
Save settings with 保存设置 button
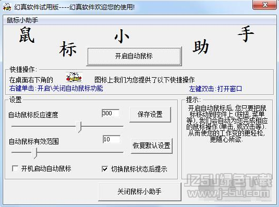[x=150, y=115]
